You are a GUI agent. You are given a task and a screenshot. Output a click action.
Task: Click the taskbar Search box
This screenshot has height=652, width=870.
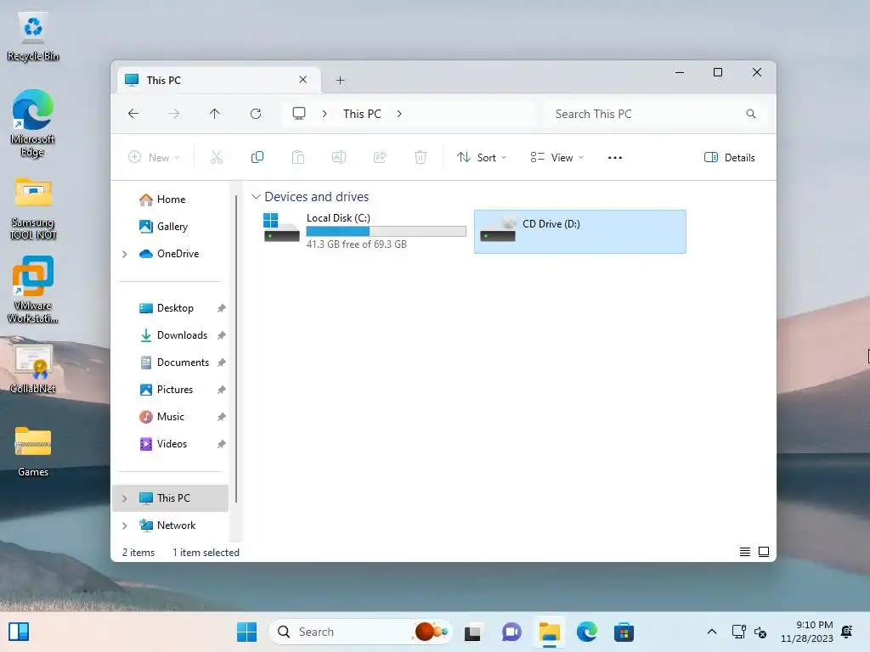pyautogui.click(x=360, y=632)
